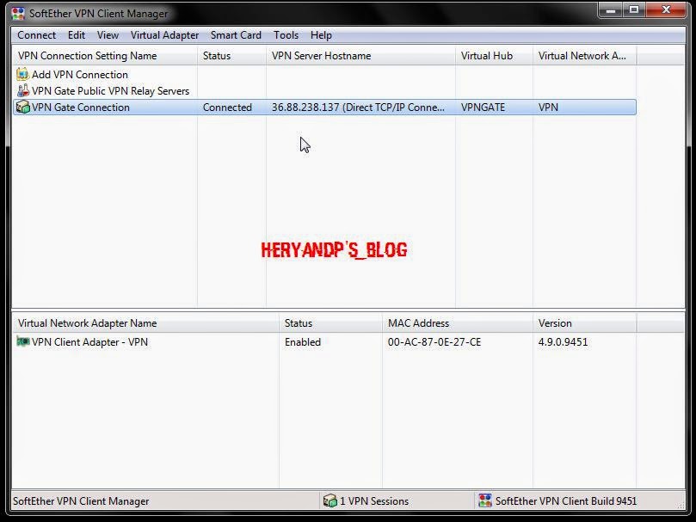The image size is (696, 522).
Task: Sort by MAC Address column header
Action: (x=458, y=323)
